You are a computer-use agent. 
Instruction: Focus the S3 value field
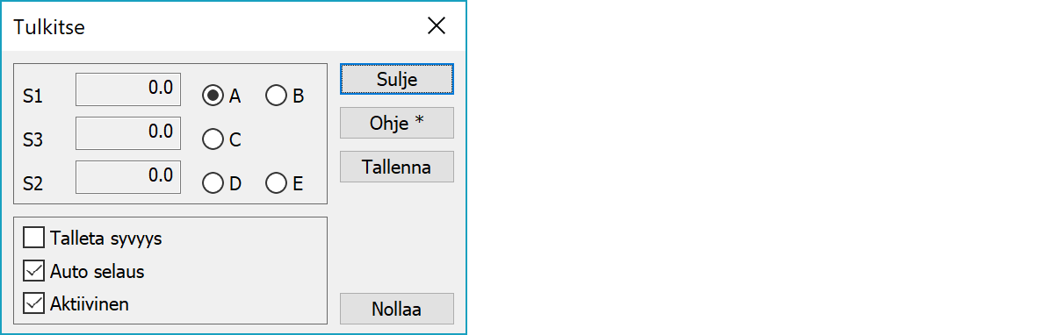128,133
